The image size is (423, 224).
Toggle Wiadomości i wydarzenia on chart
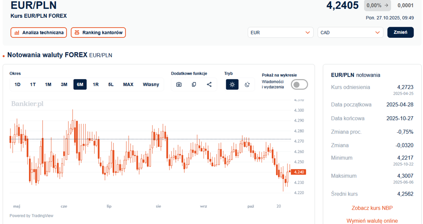pos(299,85)
